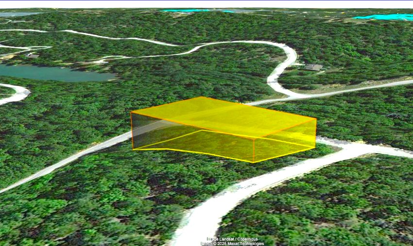This screenshot has width=413, height=246.
Task: Click the white strip along the top edge
Action: coord(206,4)
